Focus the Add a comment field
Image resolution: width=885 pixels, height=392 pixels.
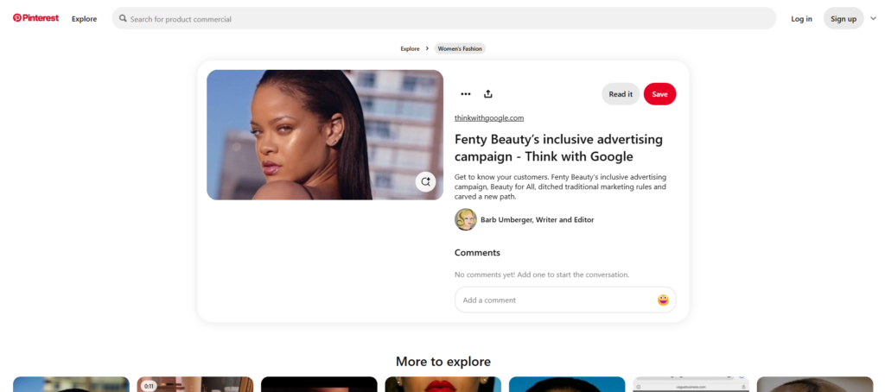[x=565, y=300]
